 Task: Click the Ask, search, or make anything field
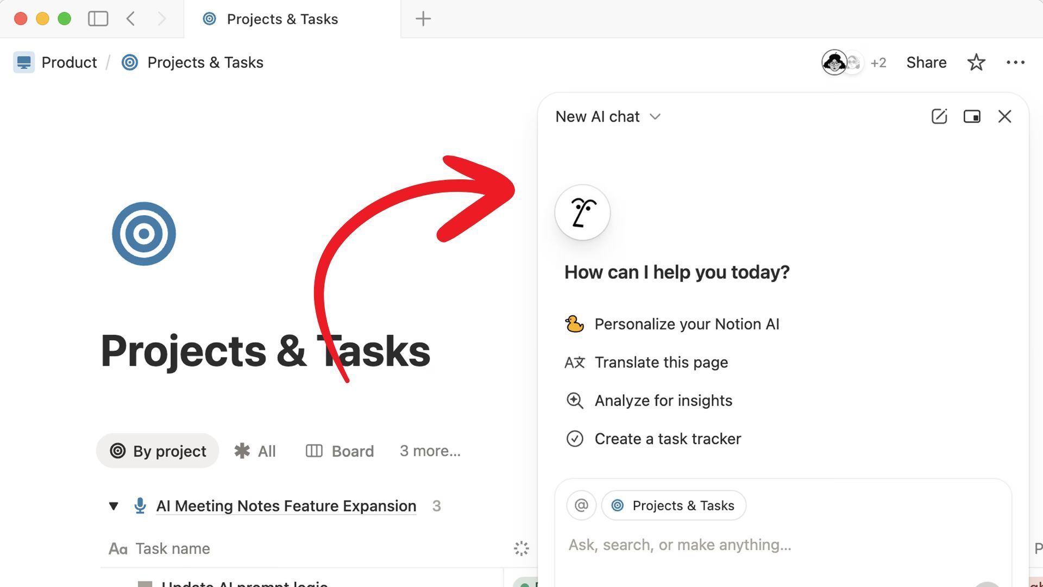[679, 545]
